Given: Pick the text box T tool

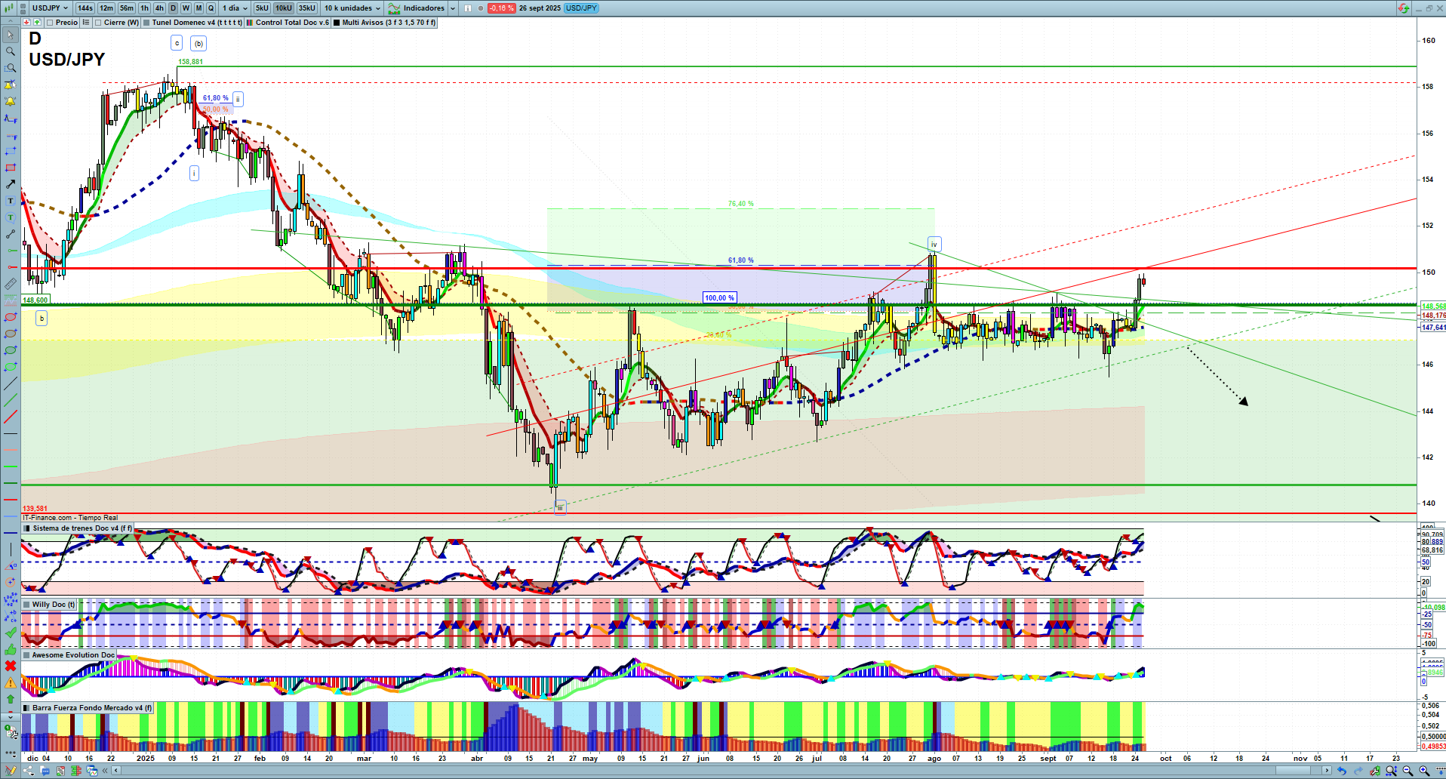Looking at the screenshot, I should 11,201.
